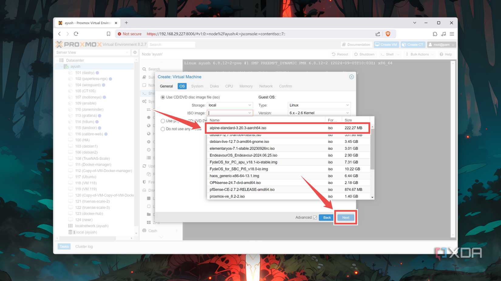Image resolution: width=501 pixels, height=281 pixels.
Task: Open the Firewall section for node ayush
Action: pos(152,182)
